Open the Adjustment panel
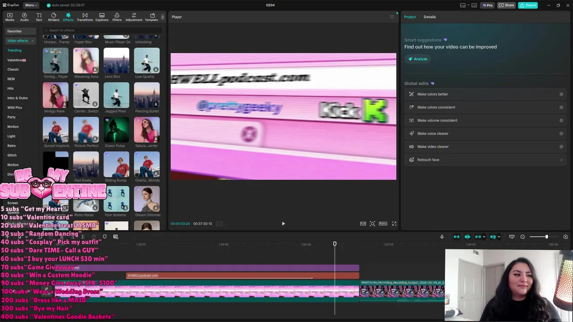Screen dimensions: 573x322 tap(134, 17)
